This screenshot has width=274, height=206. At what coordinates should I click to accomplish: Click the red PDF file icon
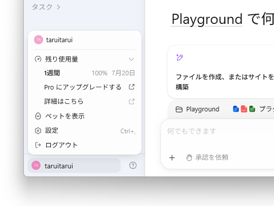pyautogui.click(x=244, y=109)
